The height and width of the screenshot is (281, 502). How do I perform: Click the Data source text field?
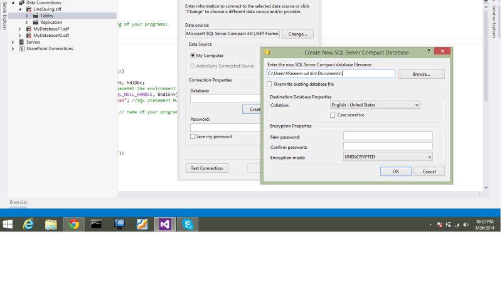coord(232,34)
